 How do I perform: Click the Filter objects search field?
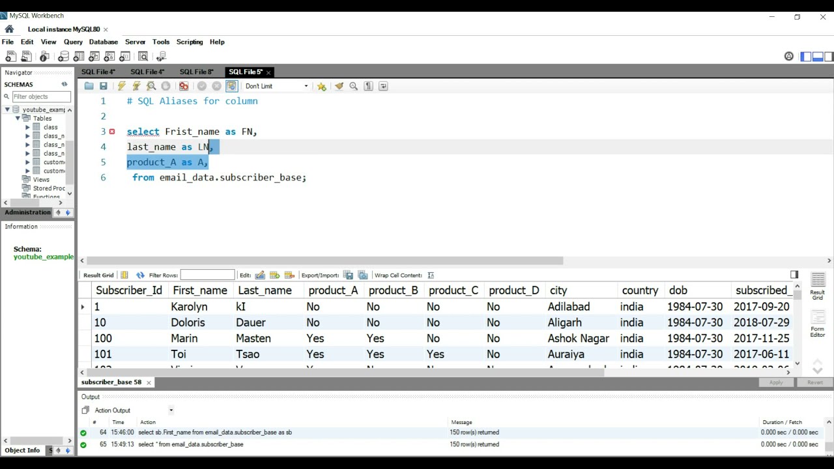pos(41,96)
